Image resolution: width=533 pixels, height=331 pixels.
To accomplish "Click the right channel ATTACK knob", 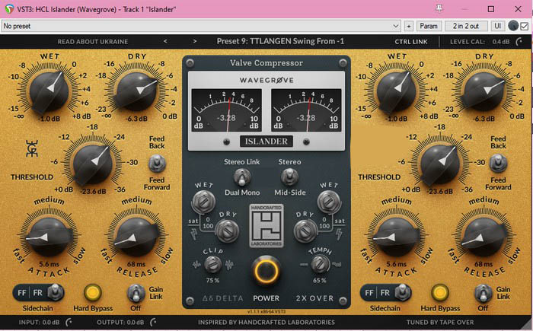I will click(x=397, y=237).
